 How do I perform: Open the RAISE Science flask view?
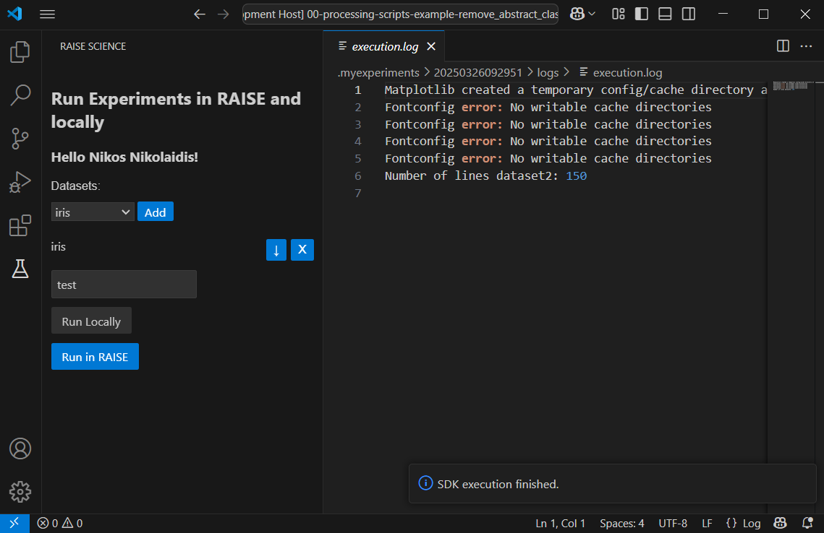pyautogui.click(x=20, y=269)
